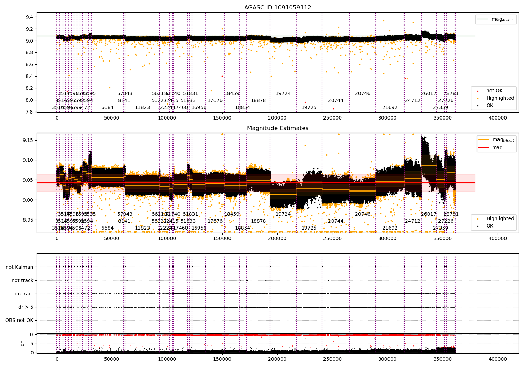Screen dimensions: 524x367
Task: Click the 'not track' axis label
Action: 22,280
